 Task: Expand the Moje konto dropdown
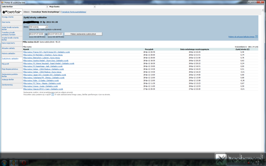point(95,7)
